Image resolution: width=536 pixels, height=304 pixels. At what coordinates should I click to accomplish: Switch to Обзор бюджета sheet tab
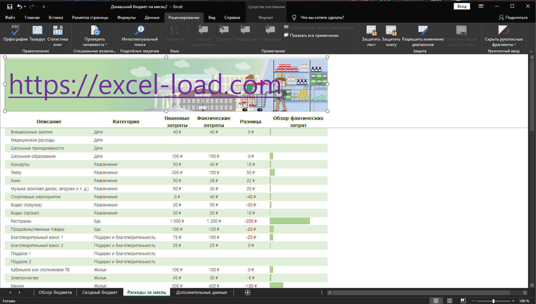point(55,293)
